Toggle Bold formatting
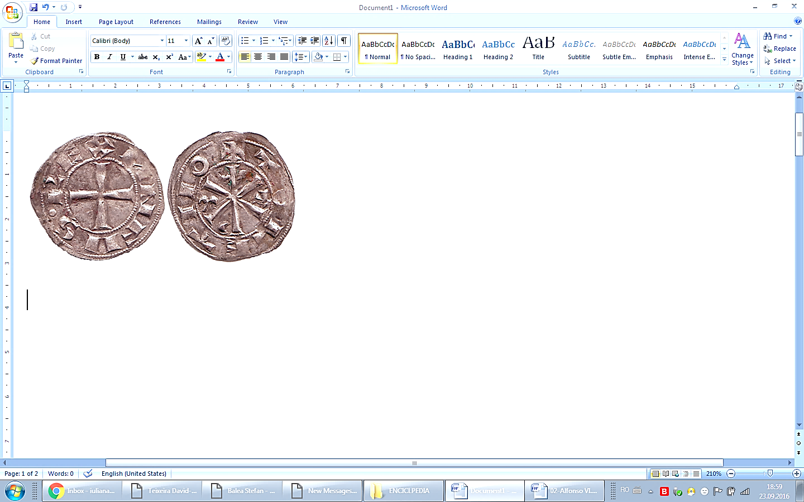The image size is (804, 502). coord(97,57)
